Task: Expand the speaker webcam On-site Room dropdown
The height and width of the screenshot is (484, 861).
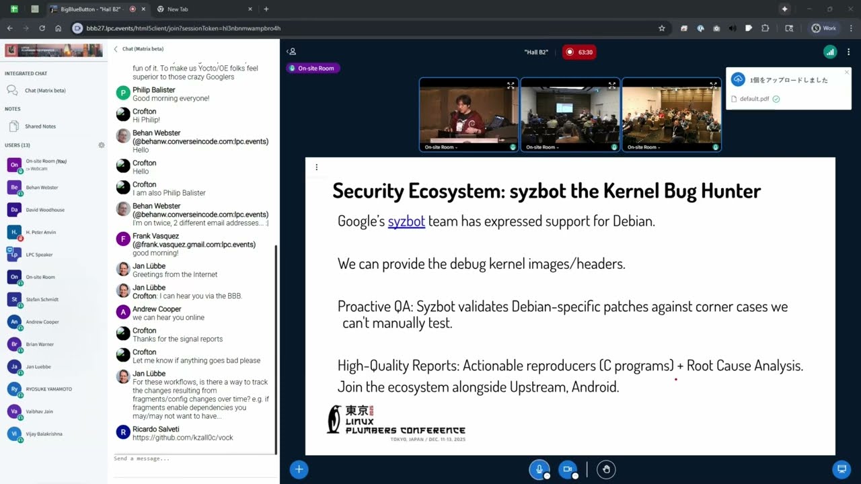Action: pos(441,147)
